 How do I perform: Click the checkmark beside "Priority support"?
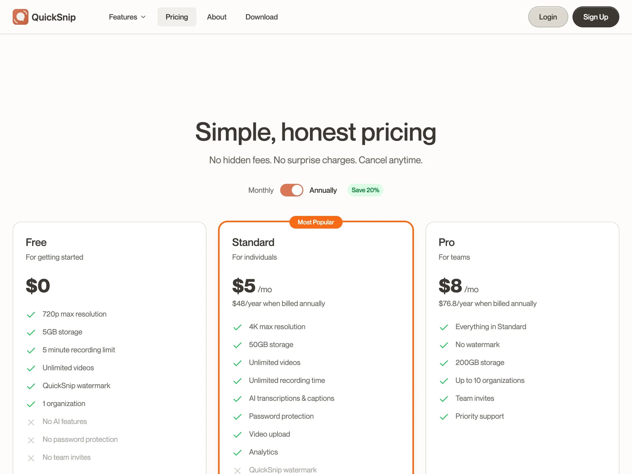point(444,417)
